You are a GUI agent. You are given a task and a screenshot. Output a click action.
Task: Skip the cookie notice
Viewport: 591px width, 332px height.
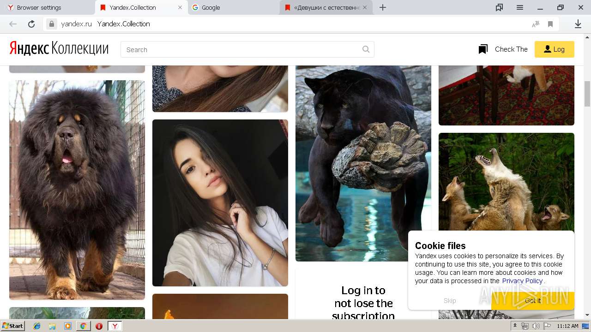click(450, 301)
